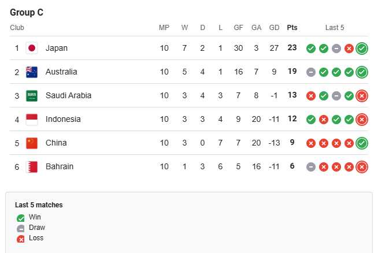Screen dimensions: 374x253
Task: Click the China flag icon
Action: click(x=32, y=143)
